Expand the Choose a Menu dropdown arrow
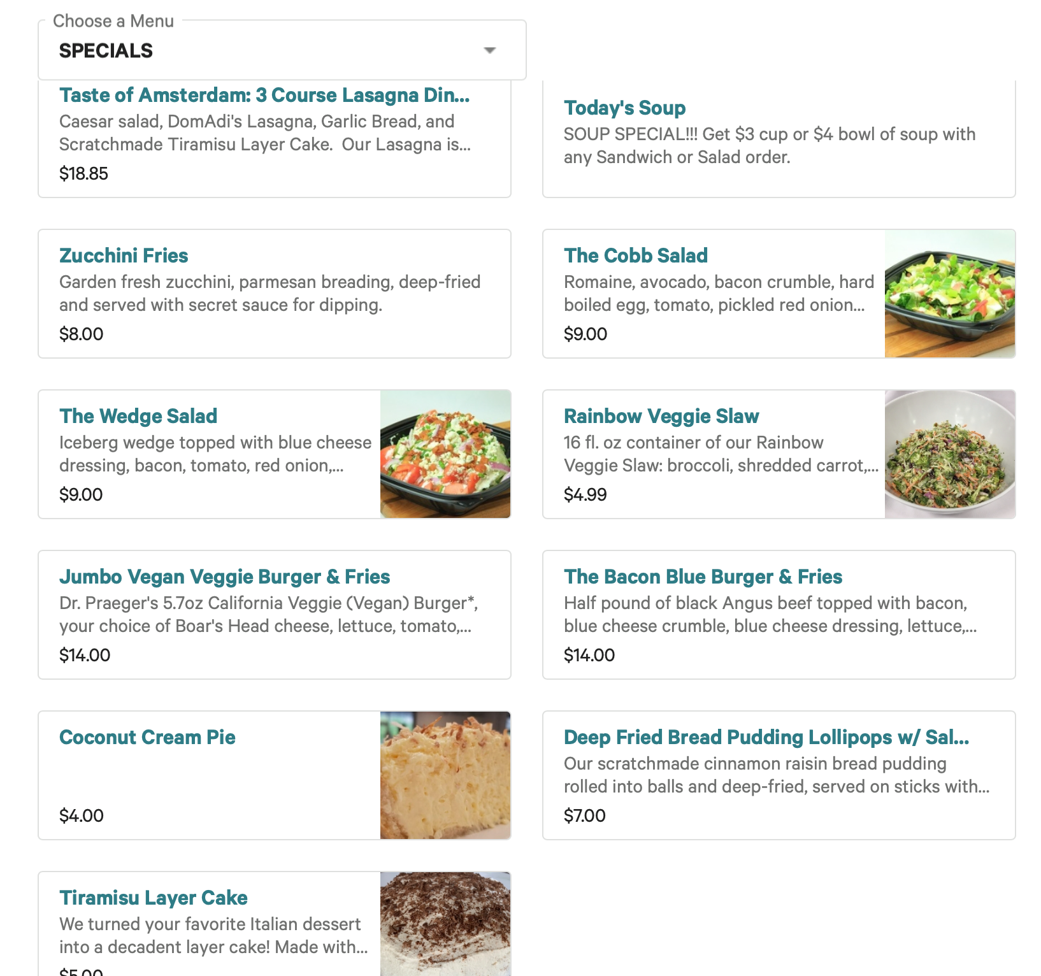 click(489, 50)
